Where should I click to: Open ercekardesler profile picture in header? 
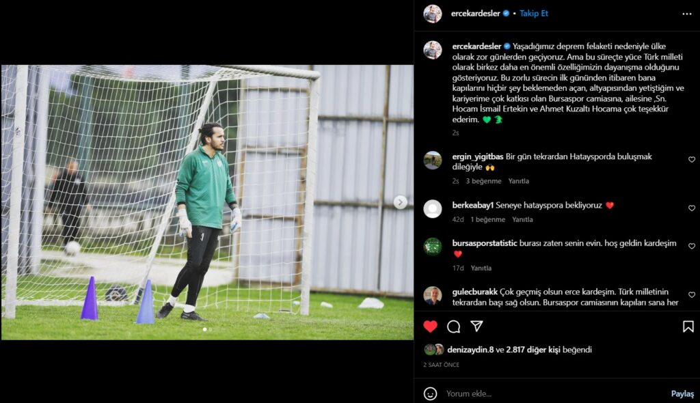coord(433,14)
